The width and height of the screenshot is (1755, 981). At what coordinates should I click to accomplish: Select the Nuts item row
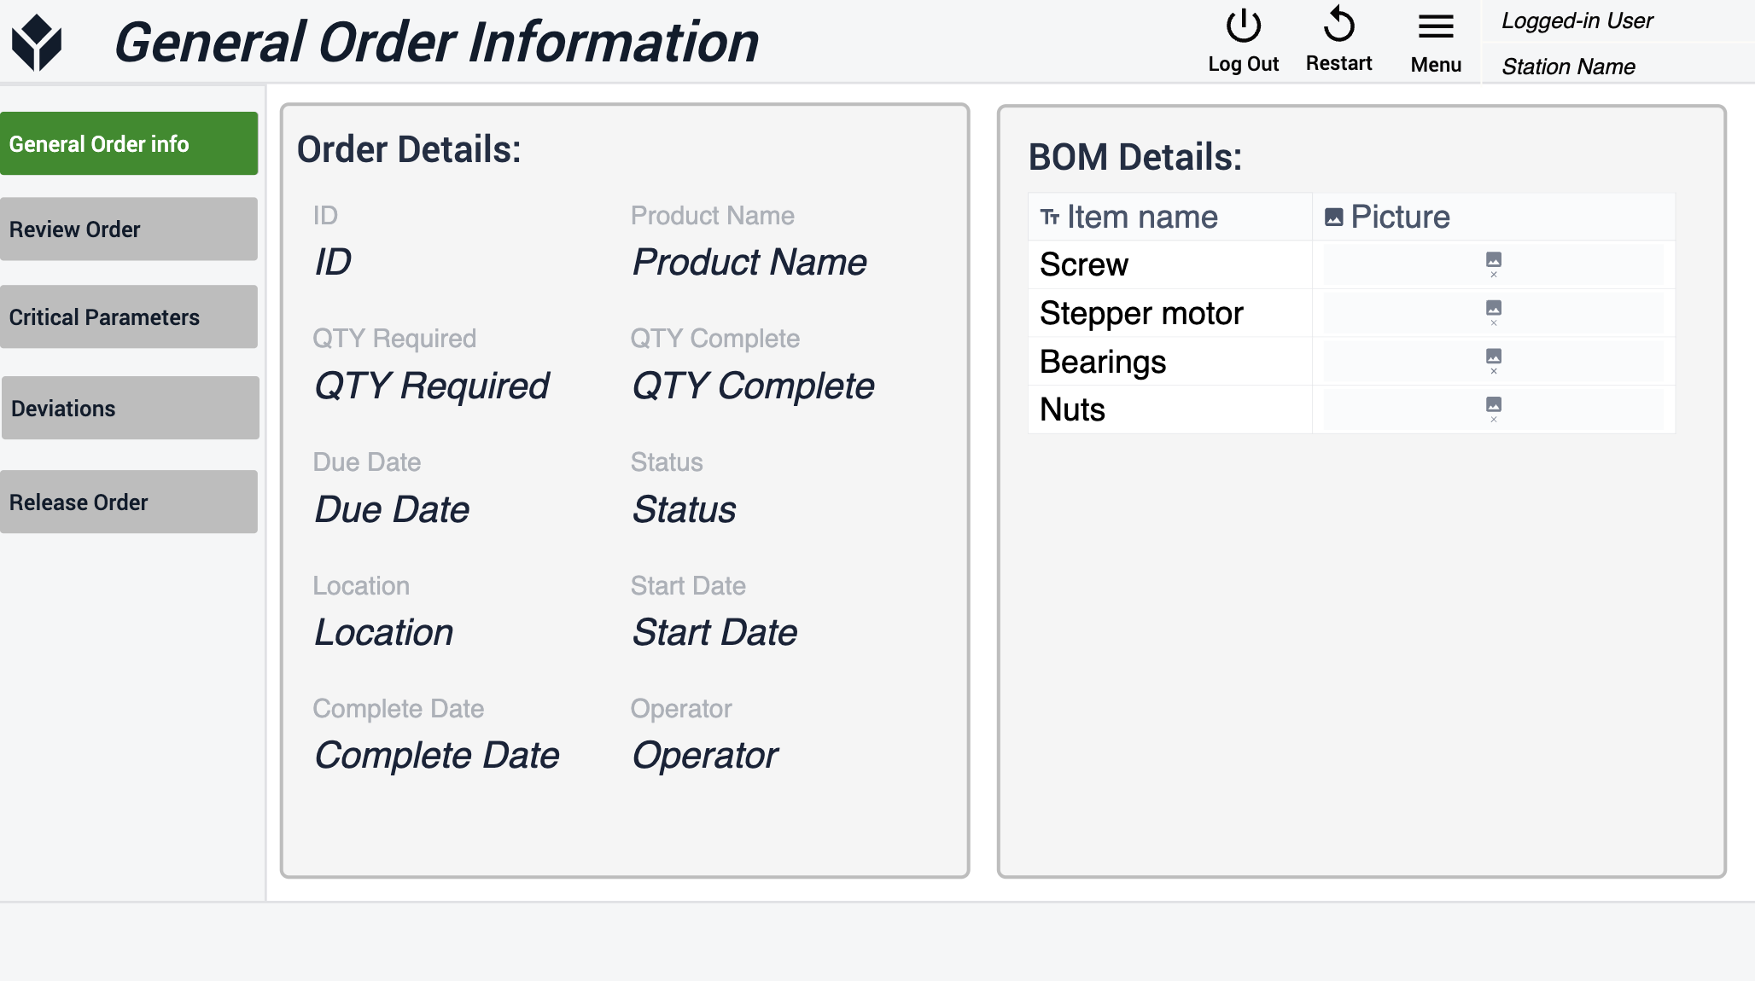click(x=1351, y=409)
